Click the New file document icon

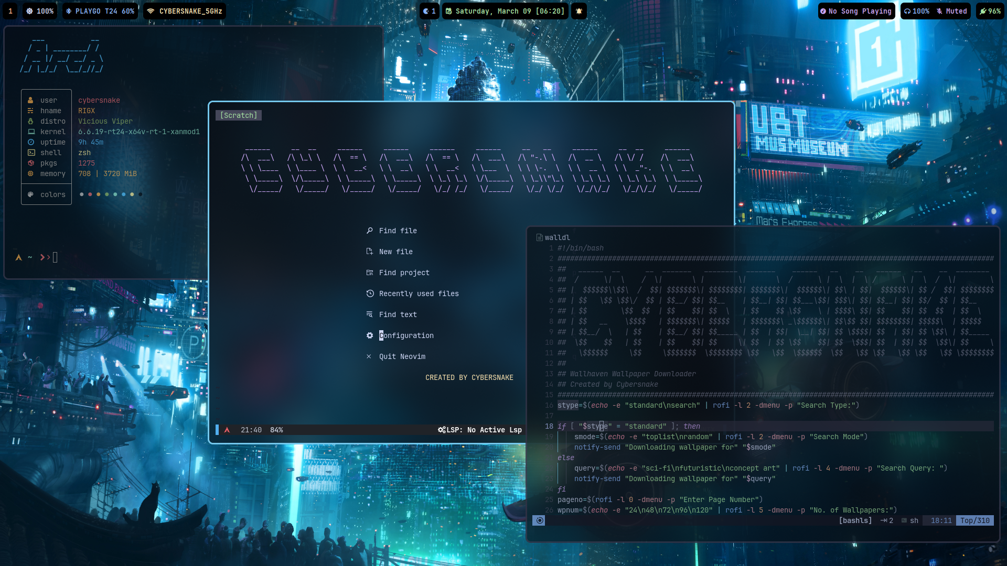click(x=369, y=252)
